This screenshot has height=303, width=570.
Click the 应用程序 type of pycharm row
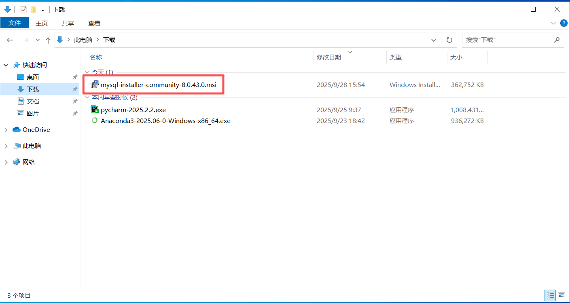tap(402, 110)
